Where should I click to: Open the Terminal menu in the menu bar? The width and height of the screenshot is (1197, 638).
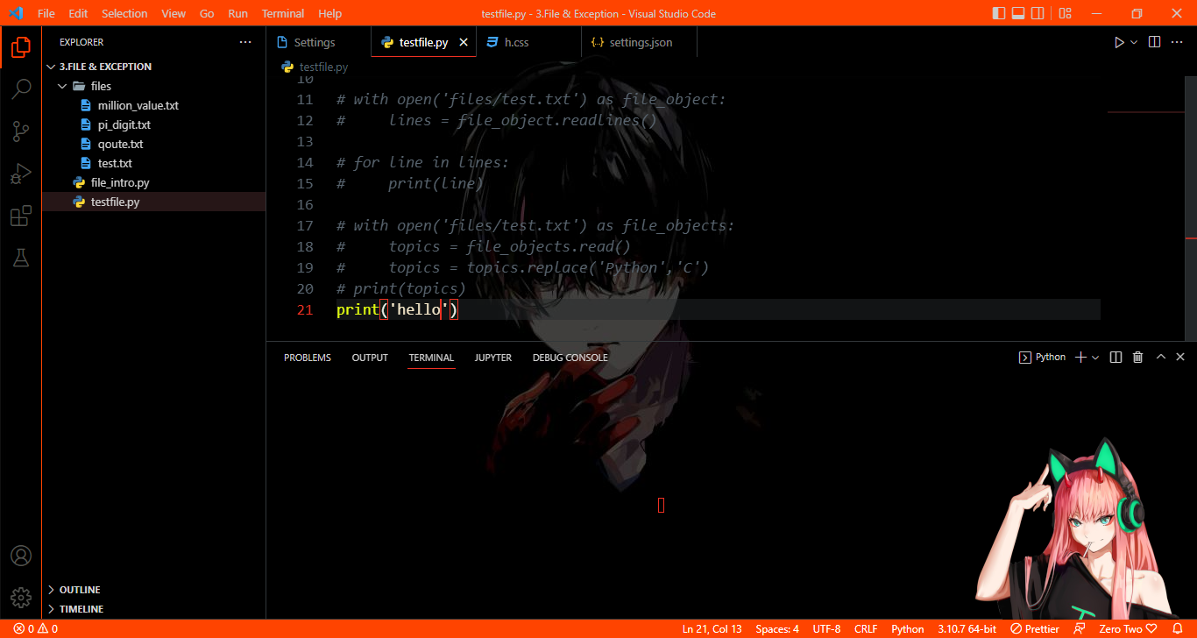coord(282,13)
